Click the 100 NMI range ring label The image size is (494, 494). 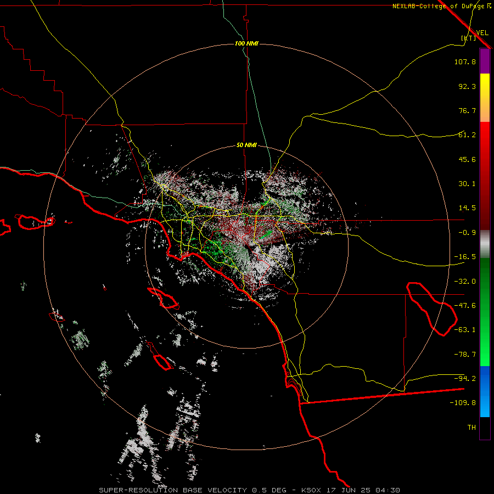(x=246, y=43)
